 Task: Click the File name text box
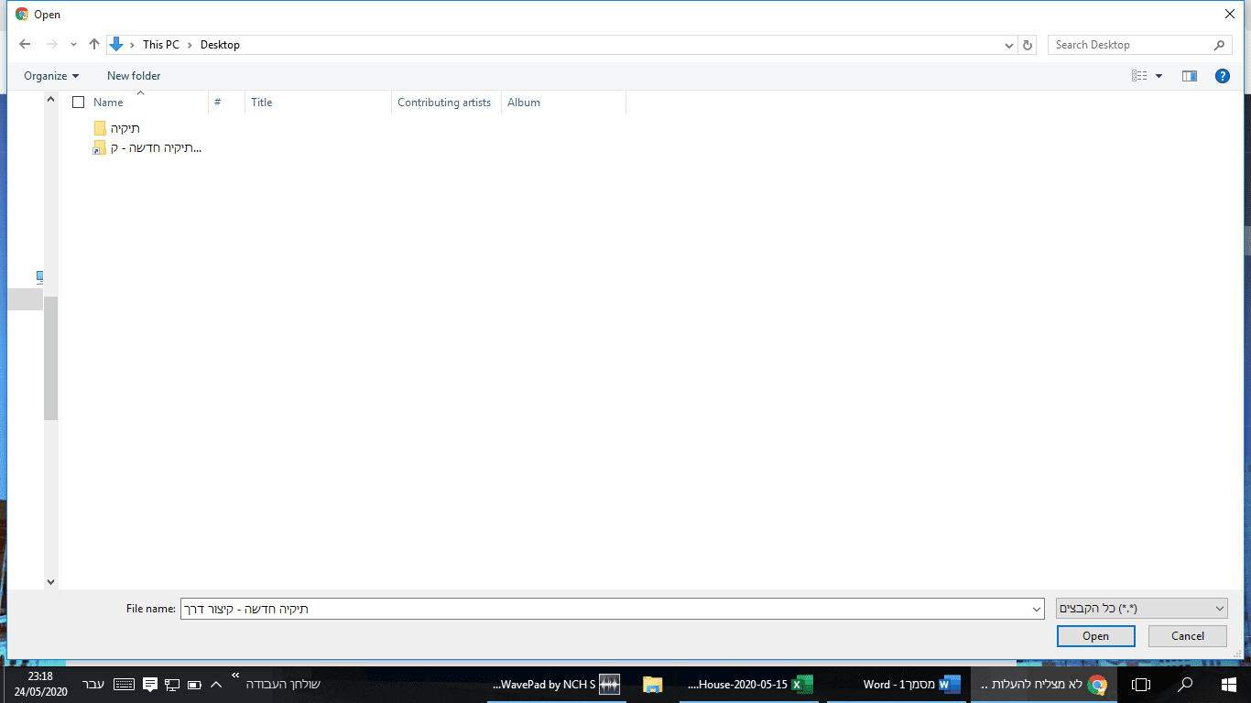tap(604, 609)
